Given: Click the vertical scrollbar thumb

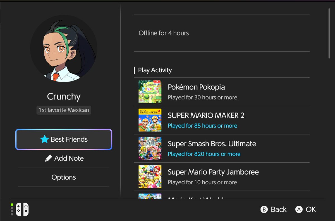Looking at the screenshot, I should tap(329, 33).
